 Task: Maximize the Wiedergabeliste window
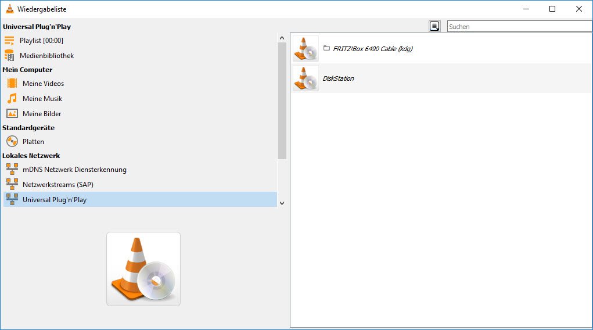click(x=552, y=9)
